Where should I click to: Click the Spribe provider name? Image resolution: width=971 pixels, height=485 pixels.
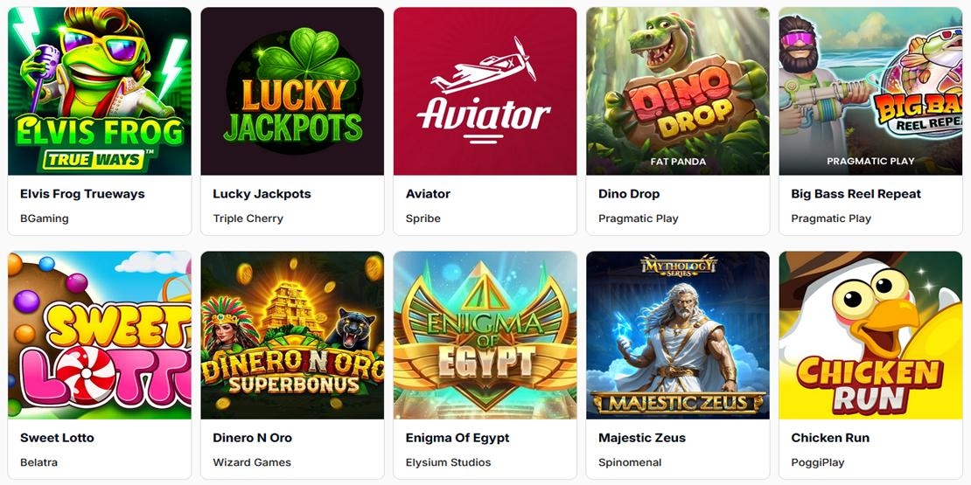423,218
